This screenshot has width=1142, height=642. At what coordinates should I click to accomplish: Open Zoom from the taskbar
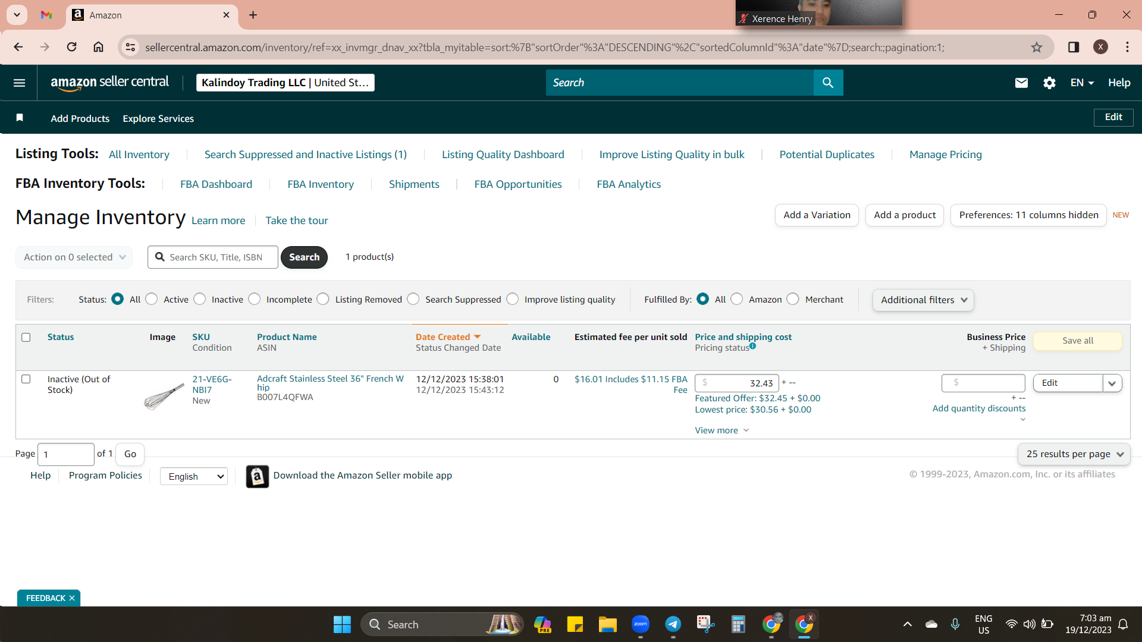tap(641, 624)
